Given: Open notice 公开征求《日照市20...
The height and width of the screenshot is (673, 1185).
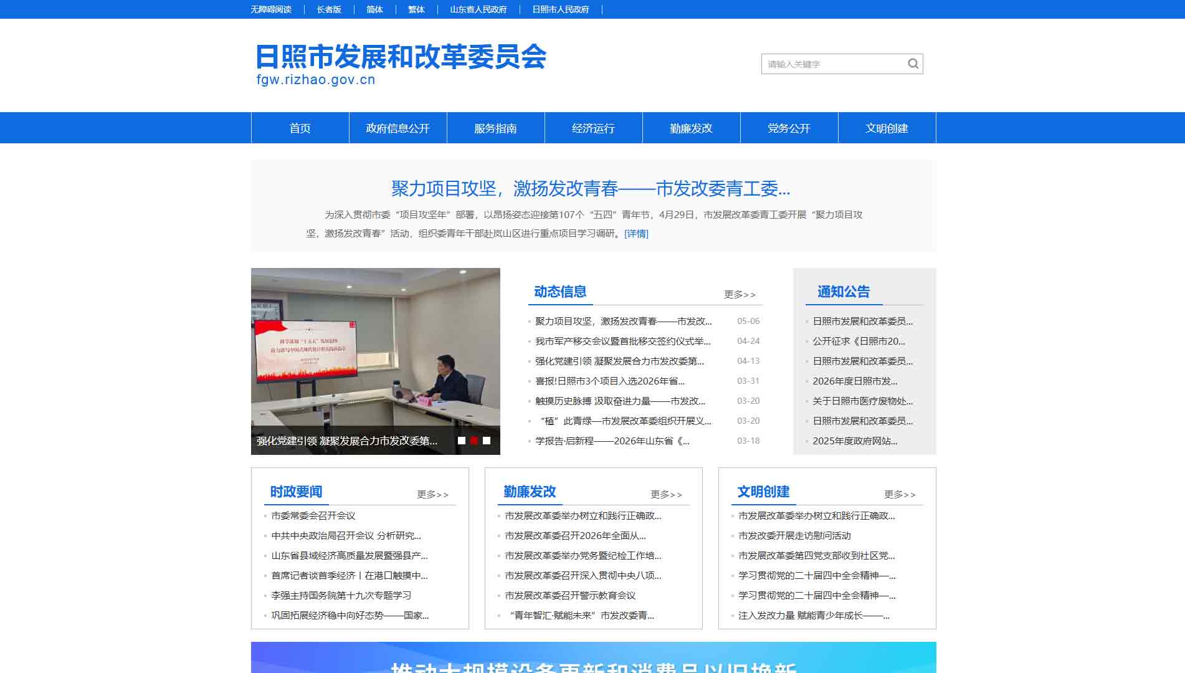Looking at the screenshot, I should point(859,341).
